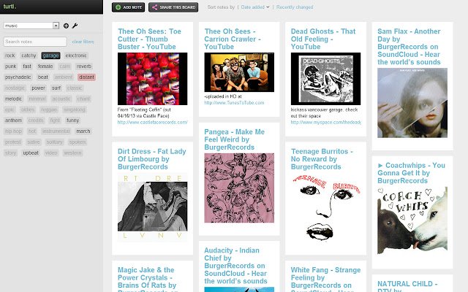The height and width of the screenshot is (292, 468).
Task: Toggle the ambient tag filter
Action: (64, 77)
